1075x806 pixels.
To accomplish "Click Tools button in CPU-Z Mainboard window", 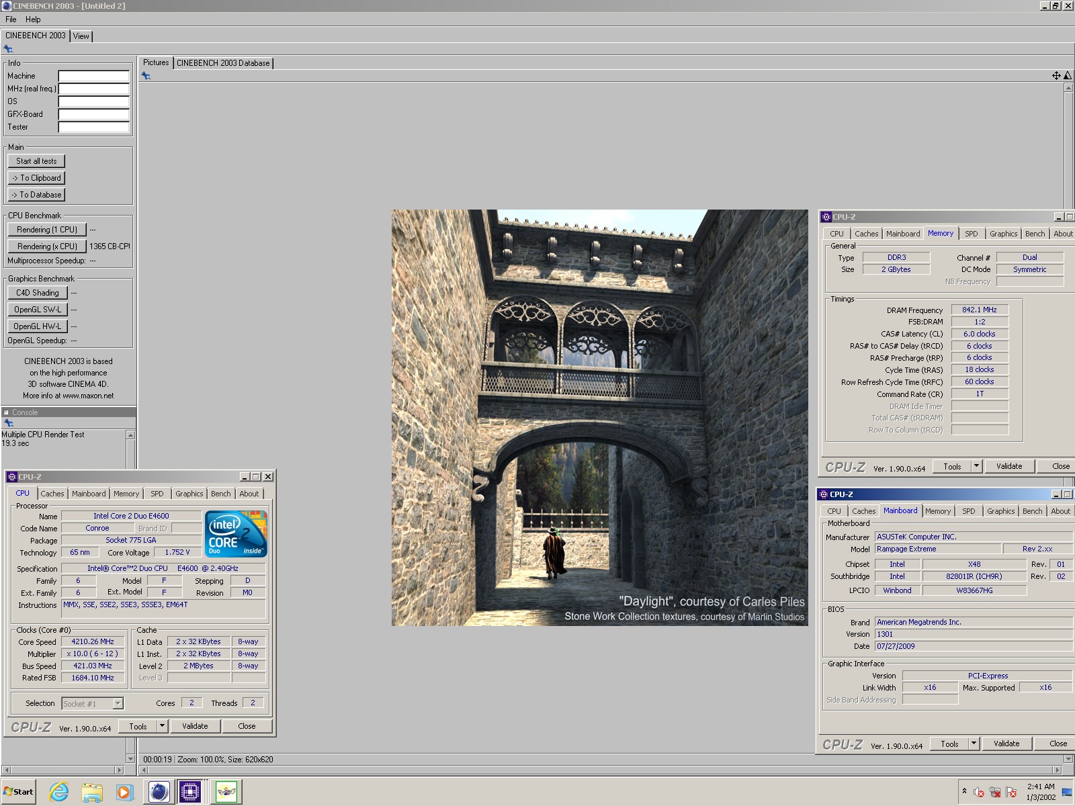I will [949, 744].
